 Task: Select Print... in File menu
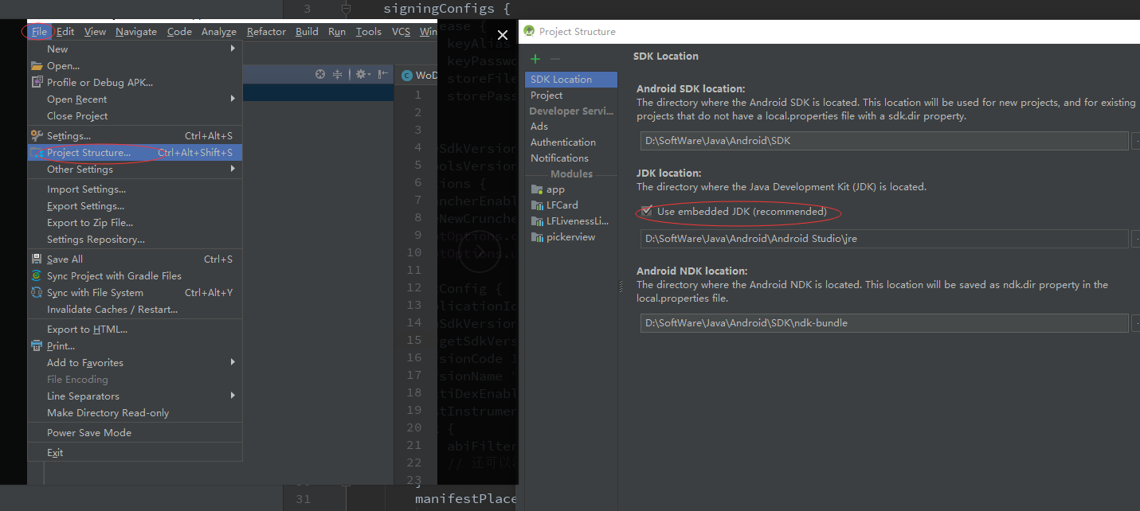coord(135,345)
